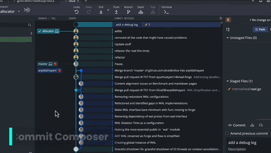Collapse the Unstaged Files section
Viewport: 271px width, 153px height.
pyautogui.click(x=227, y=38)
